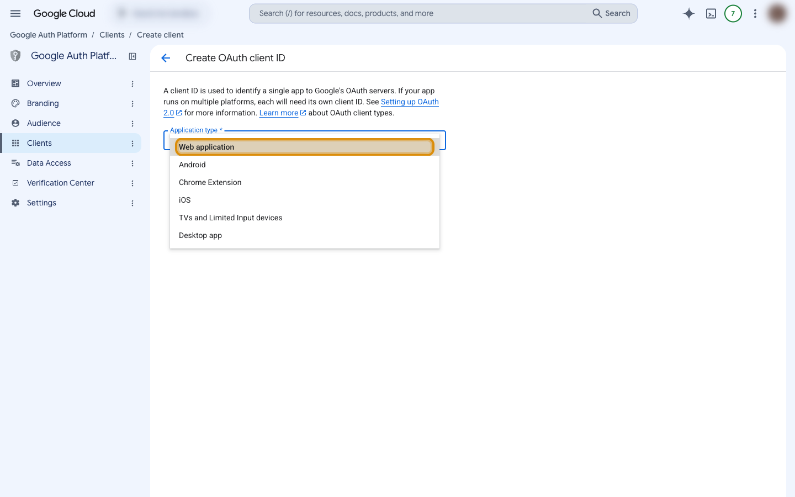Select TVs and Limited Input devices
Image resolution: width=795 pixels, height=497 pixels.
pyautogui.click(x=305, y=218)
